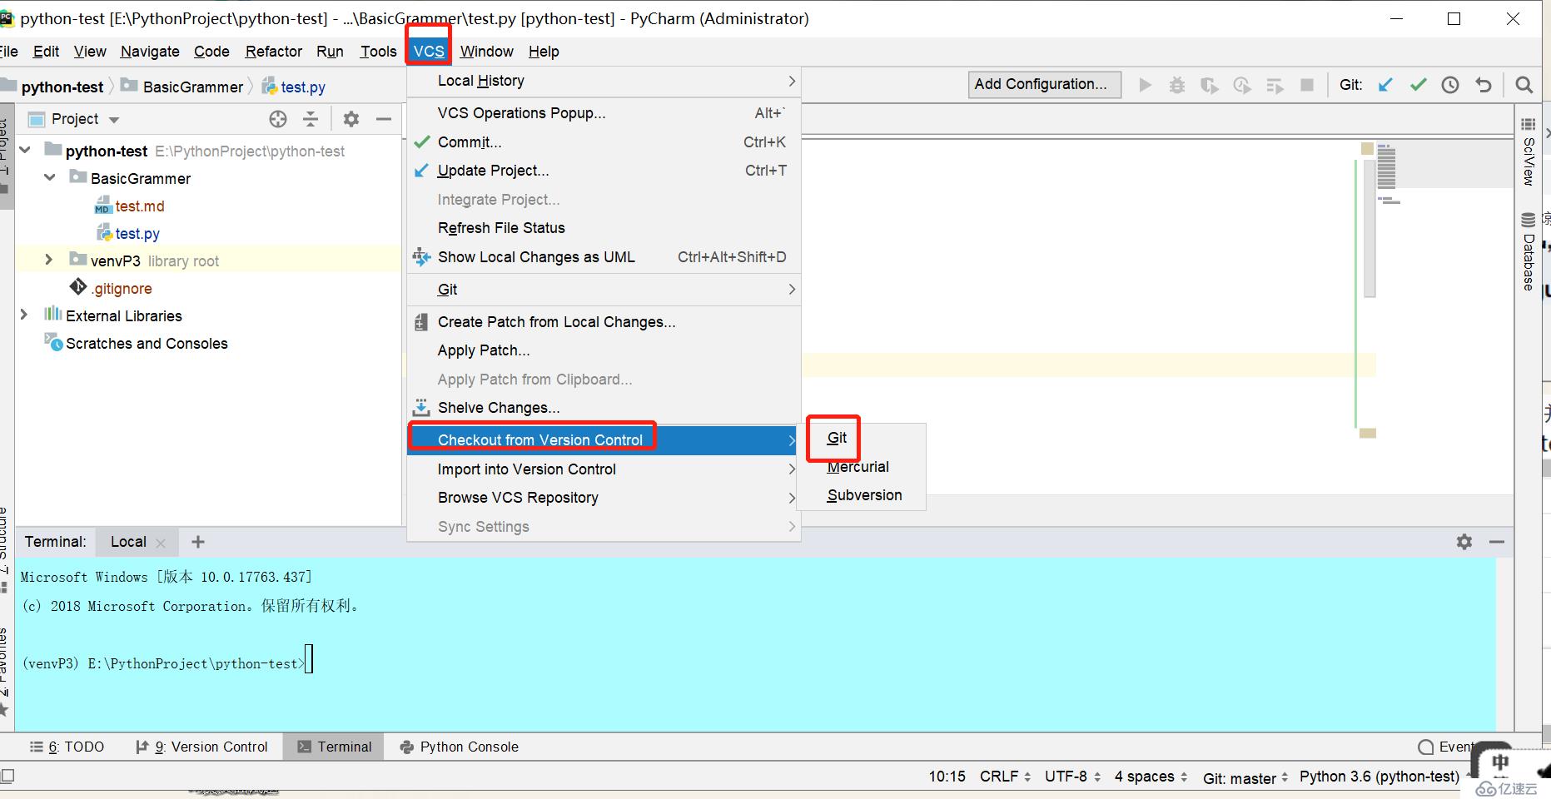Click the Run play icon
Viewport: 1551px width, 799px height.
pyautogui.click(x=1146, y=85)
